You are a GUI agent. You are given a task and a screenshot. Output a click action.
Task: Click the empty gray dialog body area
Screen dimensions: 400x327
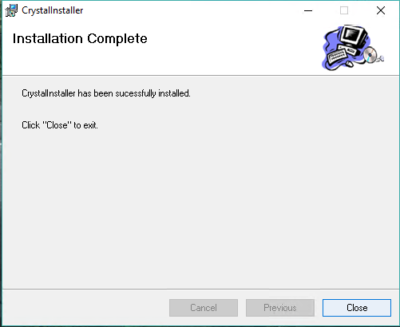point(200,207)
